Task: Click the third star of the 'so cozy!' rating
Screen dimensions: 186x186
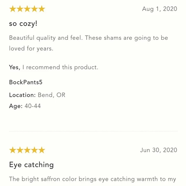Action: pos(27,9)
